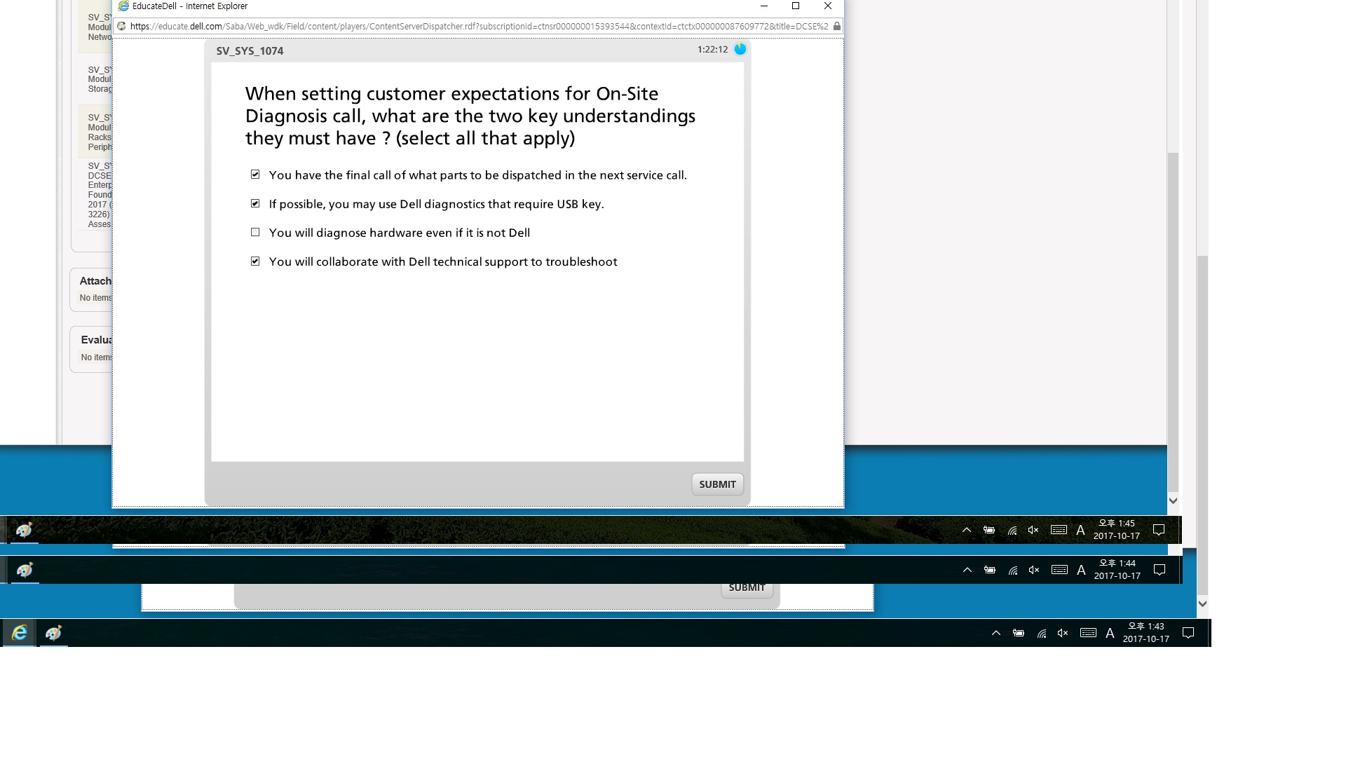Check 'diagnose hardware even if not Dell'
Screen dimensions: 1346x757
pyautogui.click(x=255, y=232)
